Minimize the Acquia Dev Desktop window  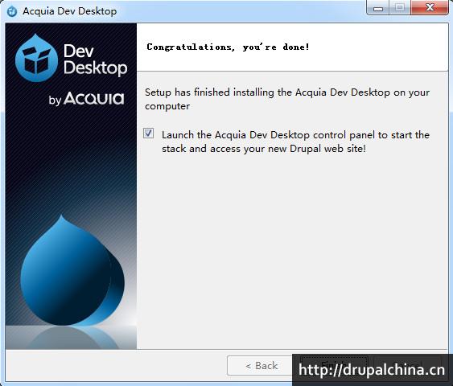[x=378, y=8]
